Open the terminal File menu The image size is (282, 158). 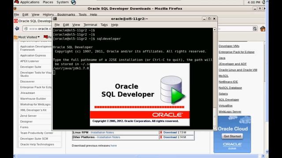tap(57, 25)
